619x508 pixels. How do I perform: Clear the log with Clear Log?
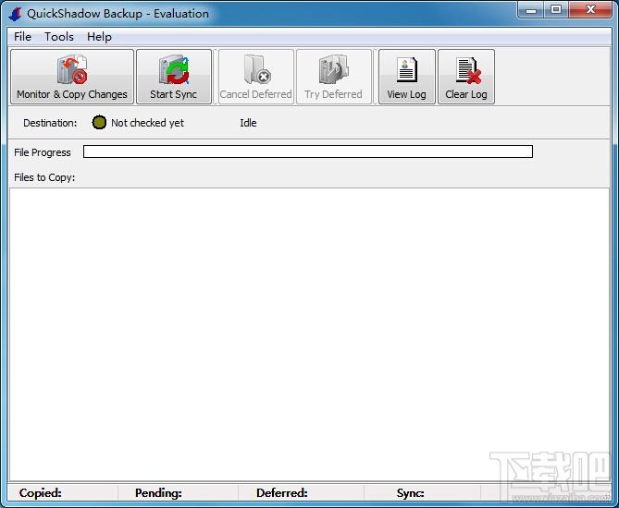[x=466, y=77]
